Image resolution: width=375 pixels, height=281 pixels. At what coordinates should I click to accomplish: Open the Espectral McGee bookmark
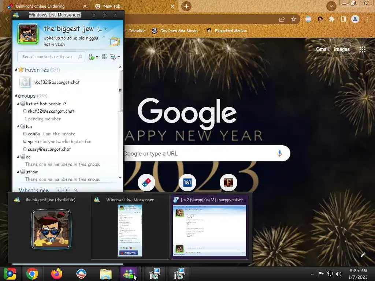227,31
